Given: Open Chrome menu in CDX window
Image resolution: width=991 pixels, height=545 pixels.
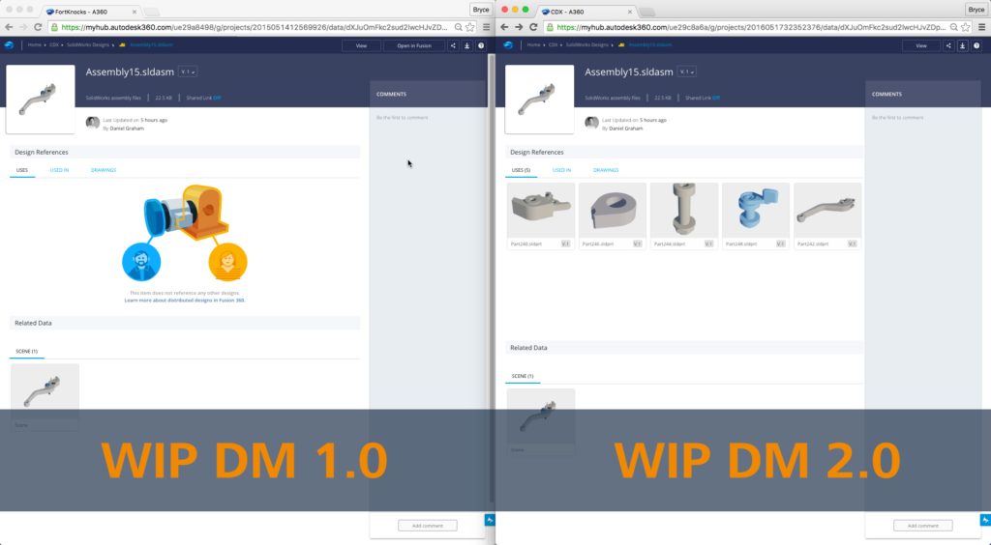Looking at the screenshot, I should click(981, 27).
